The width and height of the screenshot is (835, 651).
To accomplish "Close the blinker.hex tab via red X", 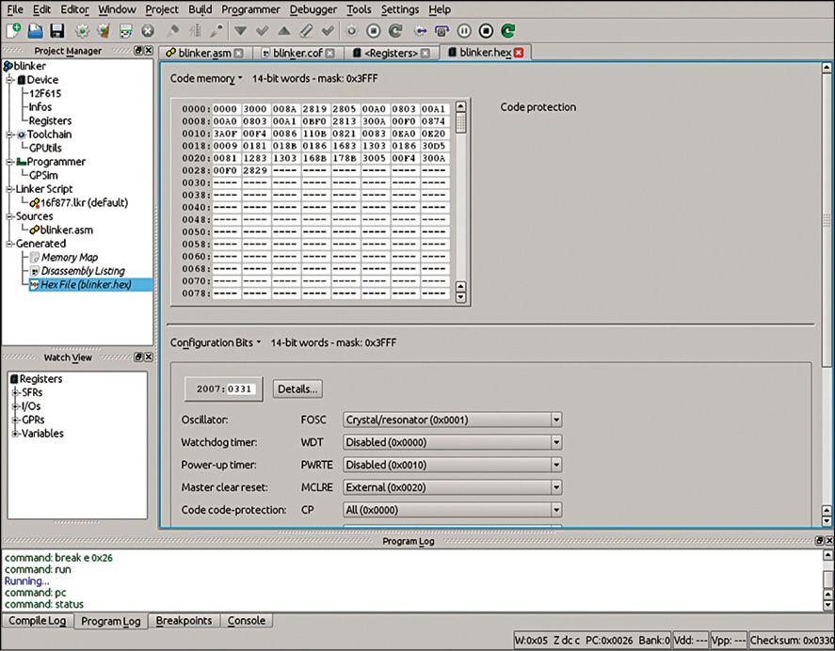I will 518,53.
